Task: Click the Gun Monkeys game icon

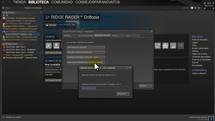Action: 4,24
